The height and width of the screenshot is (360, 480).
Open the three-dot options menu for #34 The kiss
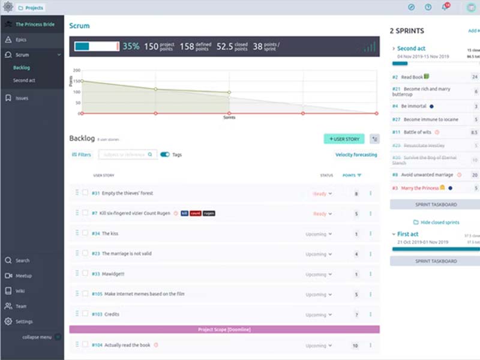pos(370,233)
